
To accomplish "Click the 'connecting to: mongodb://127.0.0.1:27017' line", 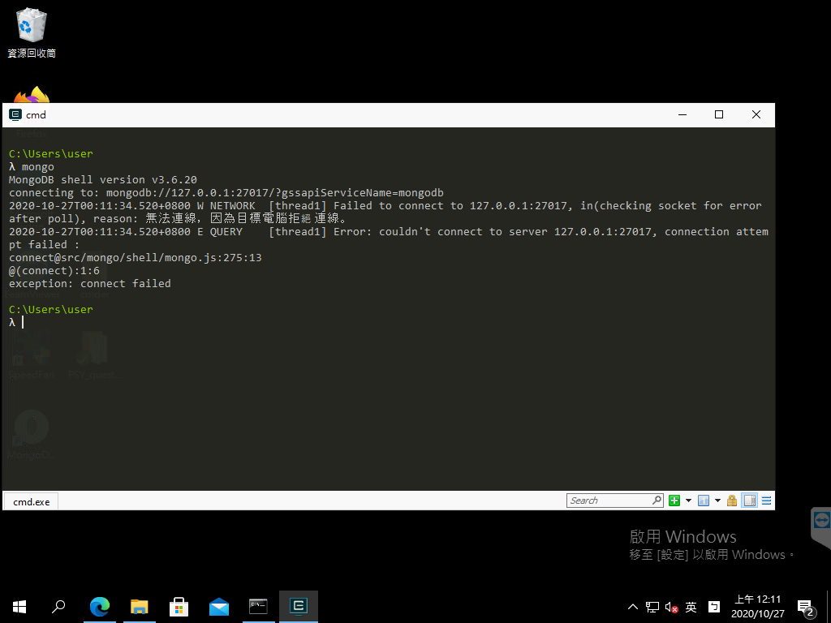I will pos(226,193).
